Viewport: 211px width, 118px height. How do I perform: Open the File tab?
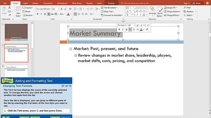coord(5,3)
